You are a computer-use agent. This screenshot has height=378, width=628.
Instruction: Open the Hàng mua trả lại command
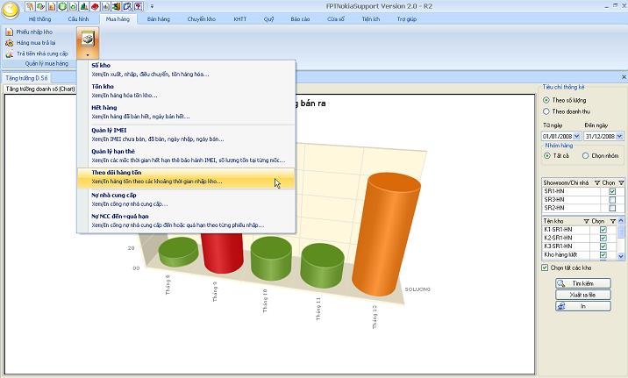31,43
